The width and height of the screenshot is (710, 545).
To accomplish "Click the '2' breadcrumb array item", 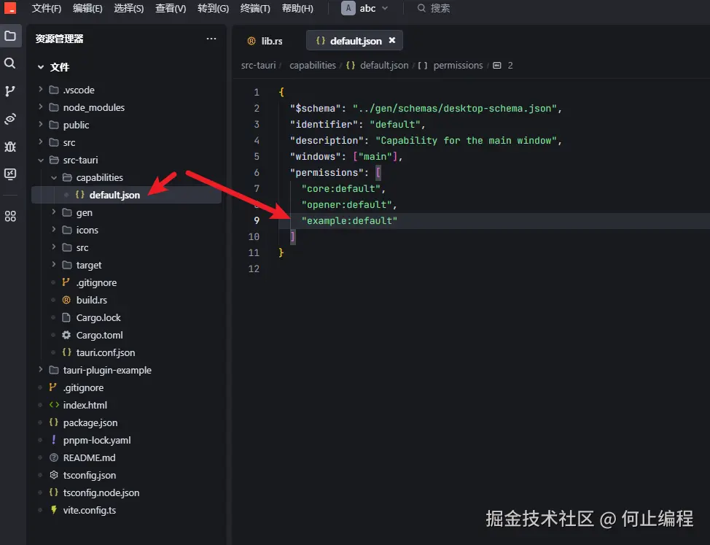I will 510,65.
